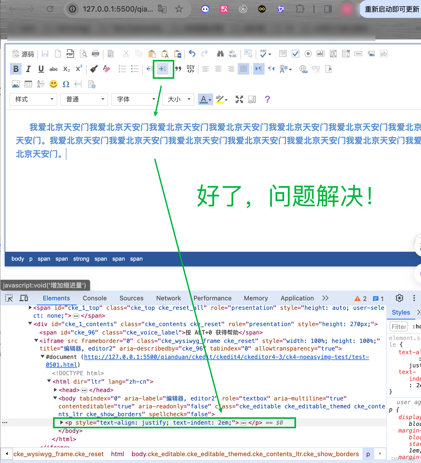Viewport: 421px width, 463px height.
Task: Toggle Underline formatting button
Action: (x=41, y=69)
